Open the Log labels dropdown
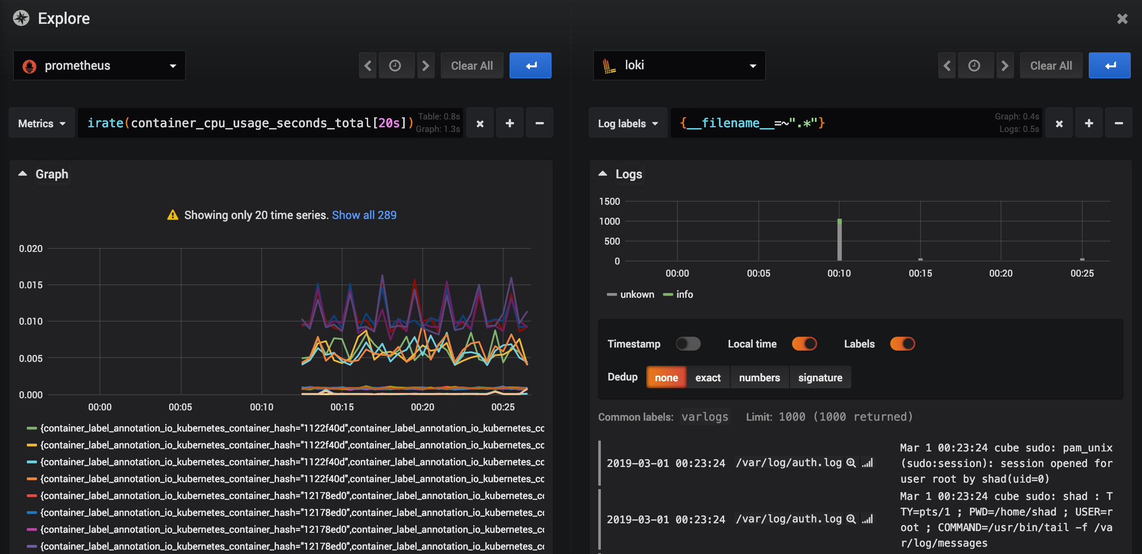The height and width of the screenshot is (554, 1142). point(627,123)
